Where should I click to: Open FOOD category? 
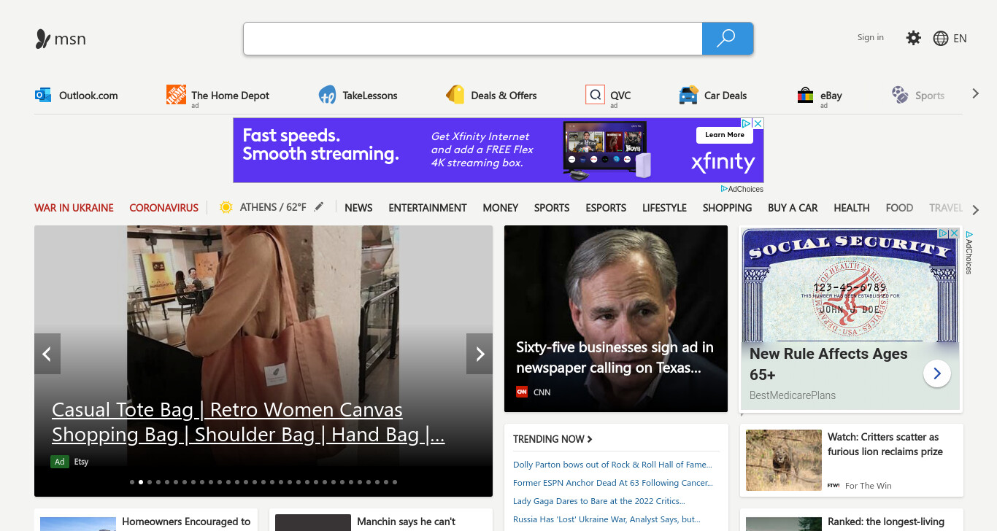click(x=899, y=208)
